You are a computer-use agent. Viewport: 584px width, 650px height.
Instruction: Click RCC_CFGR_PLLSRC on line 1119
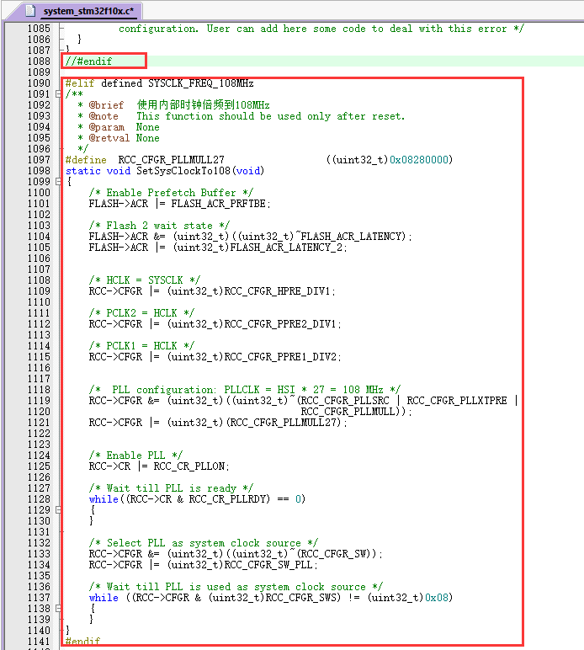click(x=345, y=401)
